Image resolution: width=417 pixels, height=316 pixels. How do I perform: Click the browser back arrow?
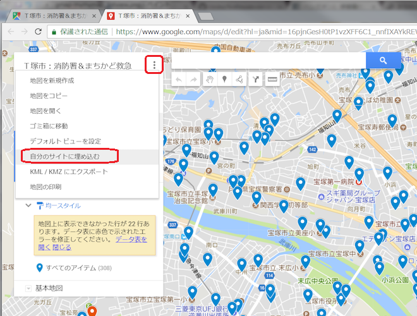click(11, 32)
